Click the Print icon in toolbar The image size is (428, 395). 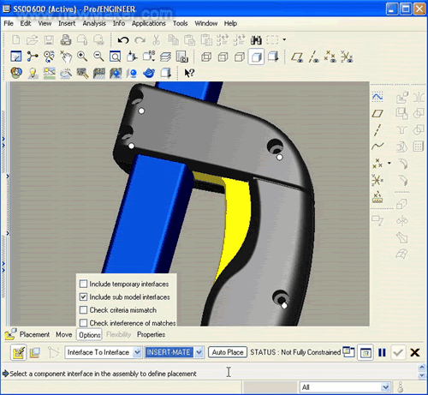66,40
